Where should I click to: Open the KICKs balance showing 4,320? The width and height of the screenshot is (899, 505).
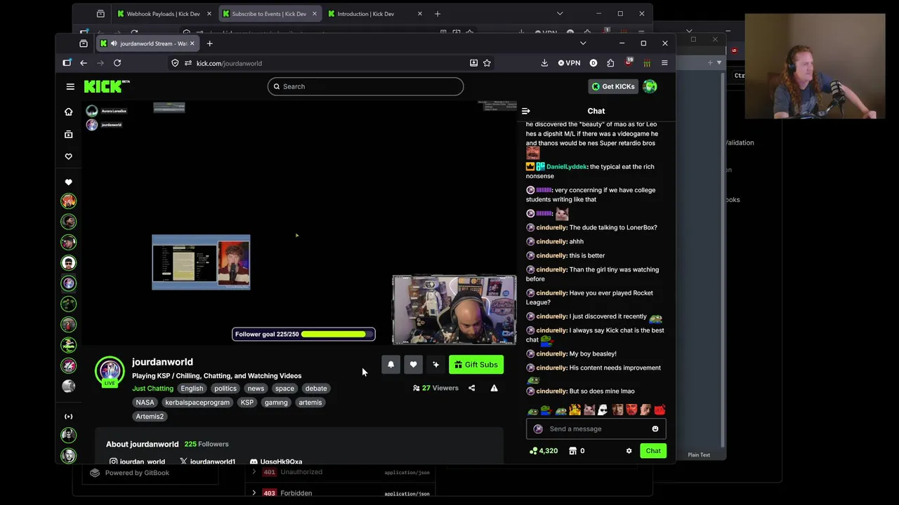[x=544, y=451]
